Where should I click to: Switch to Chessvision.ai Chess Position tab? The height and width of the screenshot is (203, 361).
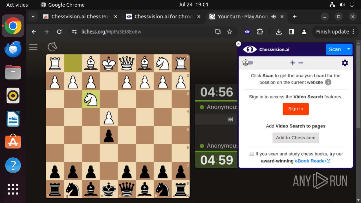(80, 17)
